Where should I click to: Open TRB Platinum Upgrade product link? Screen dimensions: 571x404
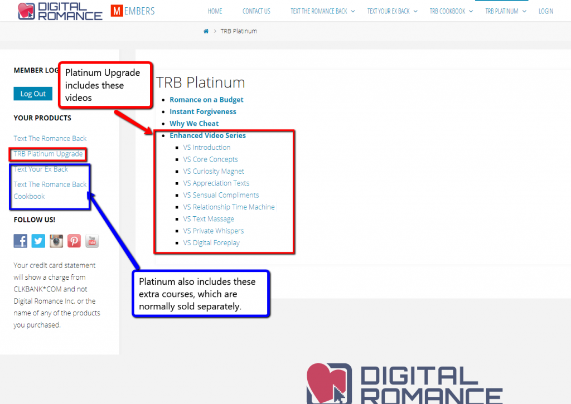(x=48, y=154)
